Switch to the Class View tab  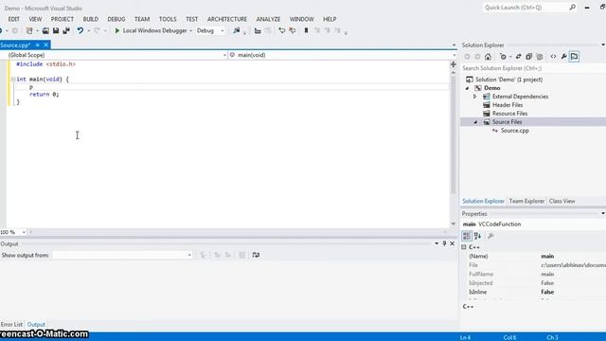[561, 201]
